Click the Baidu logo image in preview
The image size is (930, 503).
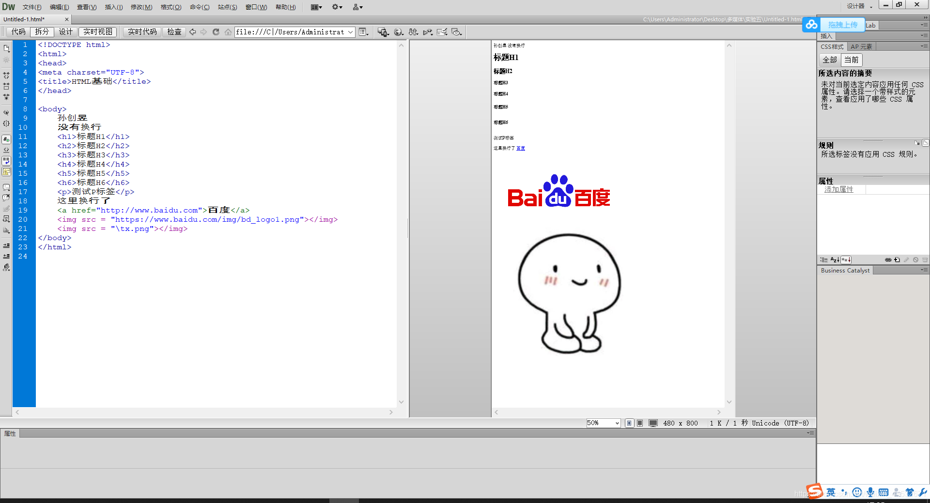click(559, 191)
